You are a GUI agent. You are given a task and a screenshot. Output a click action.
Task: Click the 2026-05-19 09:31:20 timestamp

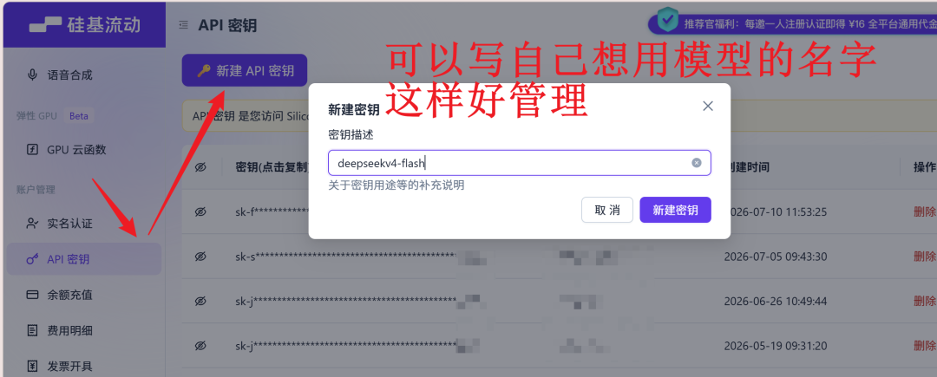tap(776, 346)
